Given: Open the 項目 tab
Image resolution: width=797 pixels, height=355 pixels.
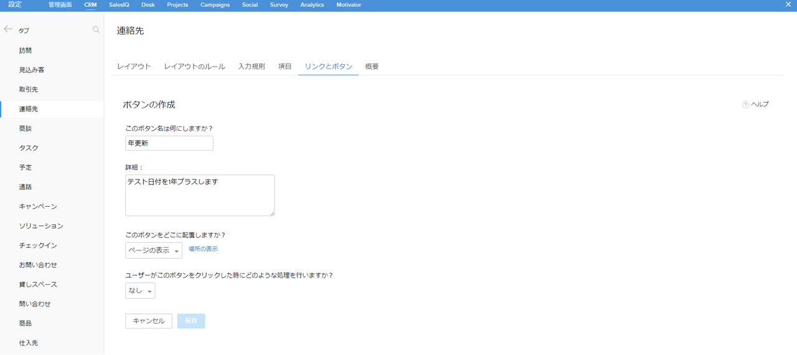Looking at the screenshot, I should pos(285,66).
